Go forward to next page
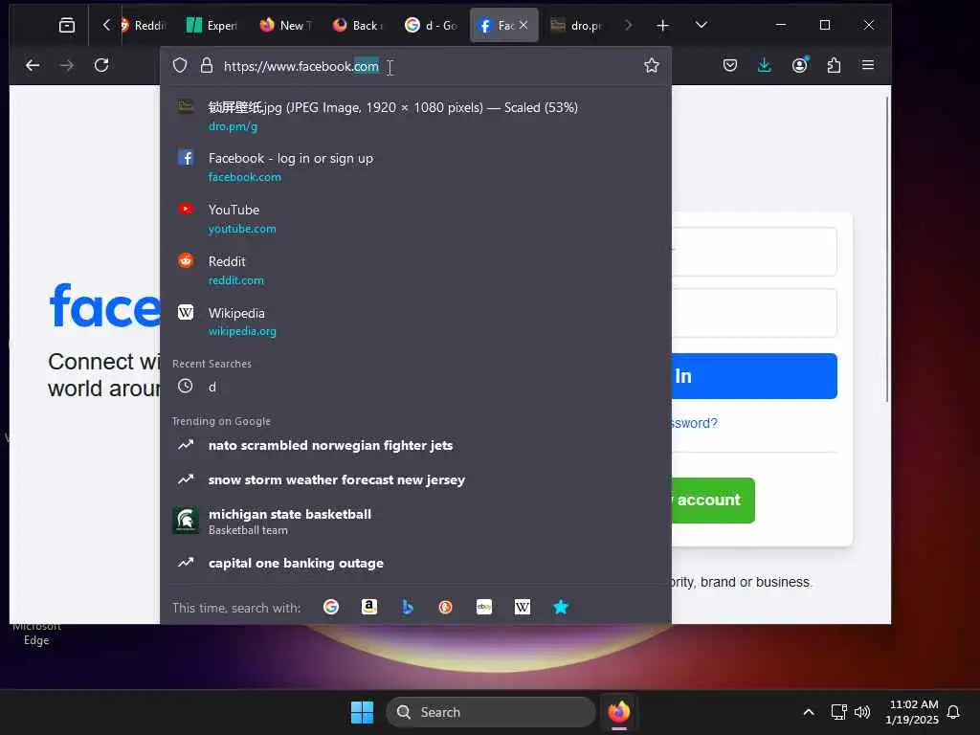Image resolution: width=980 pixels, height=735 pixels. (66, 65)
